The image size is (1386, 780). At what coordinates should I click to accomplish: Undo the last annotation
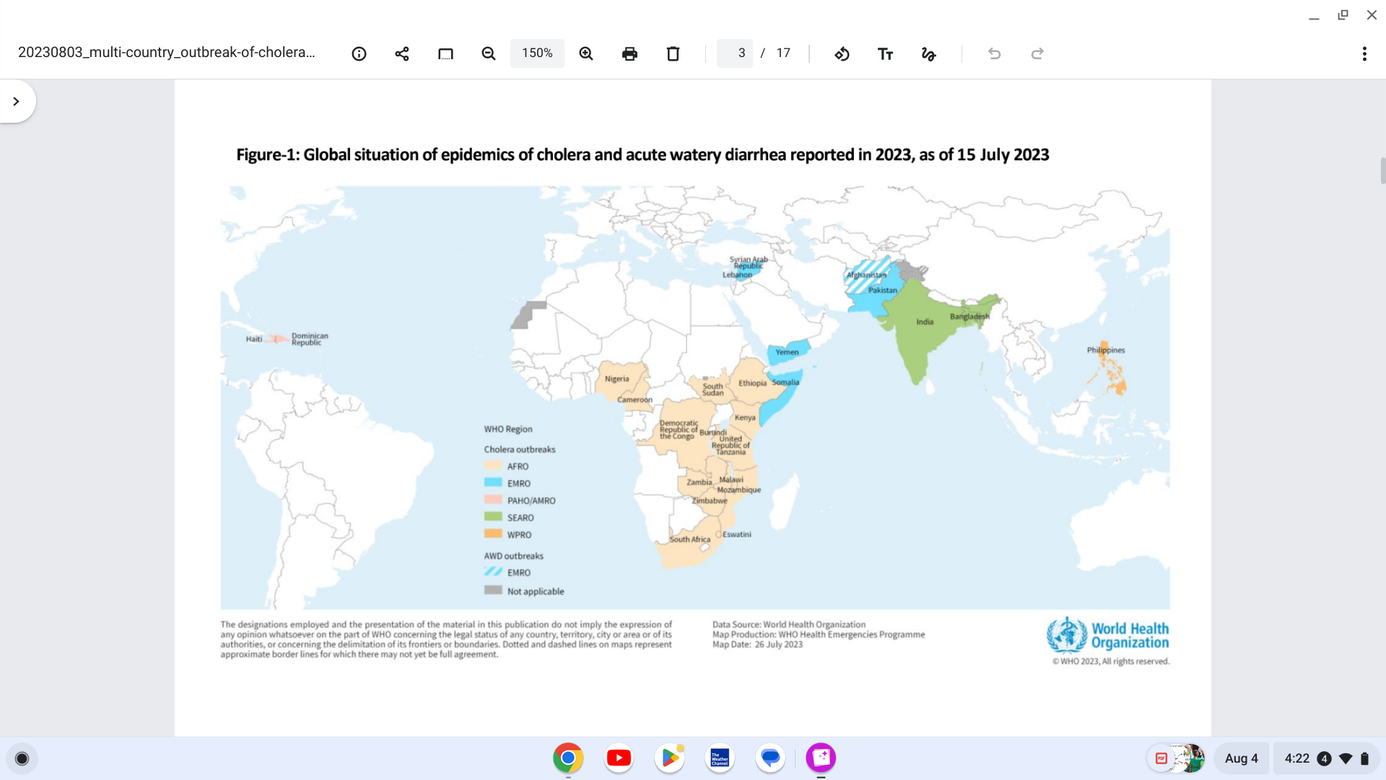994,53
